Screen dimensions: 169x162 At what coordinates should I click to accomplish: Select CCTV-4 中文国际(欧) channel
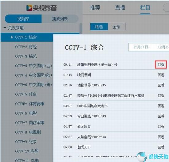pos(33,75)
